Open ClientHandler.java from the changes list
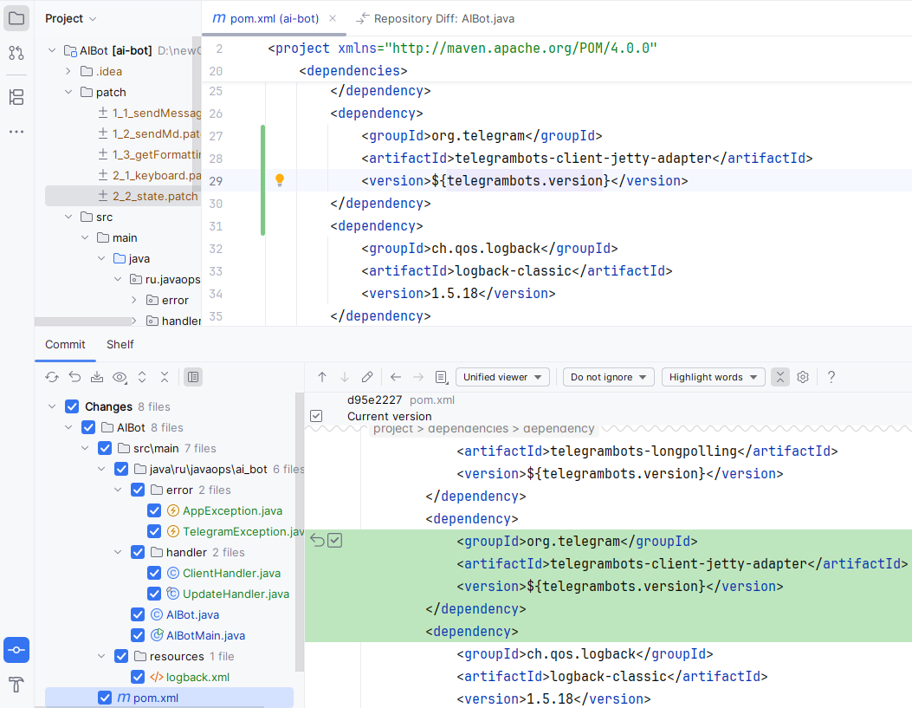 point(230,573)
